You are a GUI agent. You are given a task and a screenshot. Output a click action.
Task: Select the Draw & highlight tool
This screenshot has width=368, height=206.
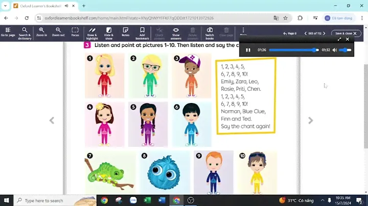(92, 32)
